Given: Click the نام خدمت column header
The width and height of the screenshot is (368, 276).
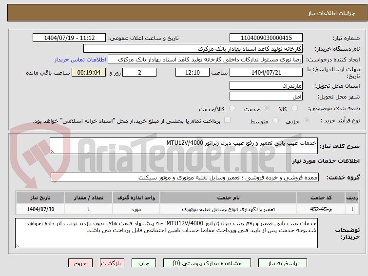Looking at the screenshot, I should click(x=228, y=197).
